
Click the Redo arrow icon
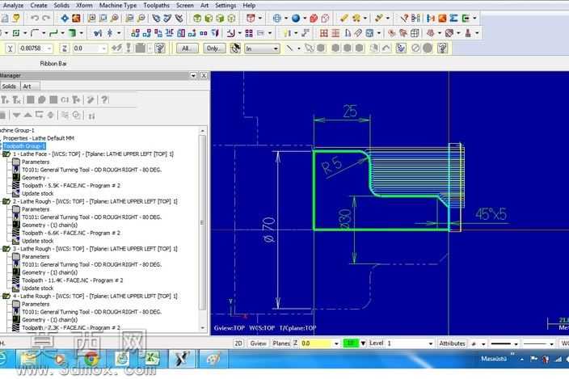coord(46,18)
